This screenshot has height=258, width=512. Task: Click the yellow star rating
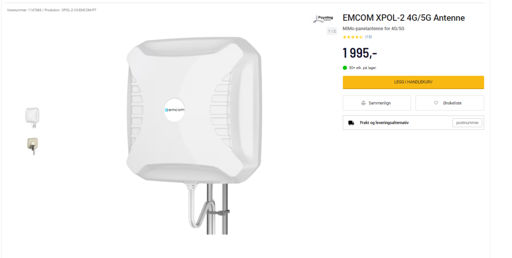pyautogui.click(x=352, y=37)
